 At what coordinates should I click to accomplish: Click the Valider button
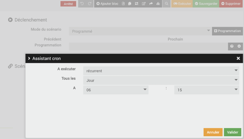coord(232,132)
